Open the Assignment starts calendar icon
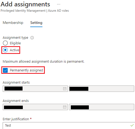 point(65,89)
